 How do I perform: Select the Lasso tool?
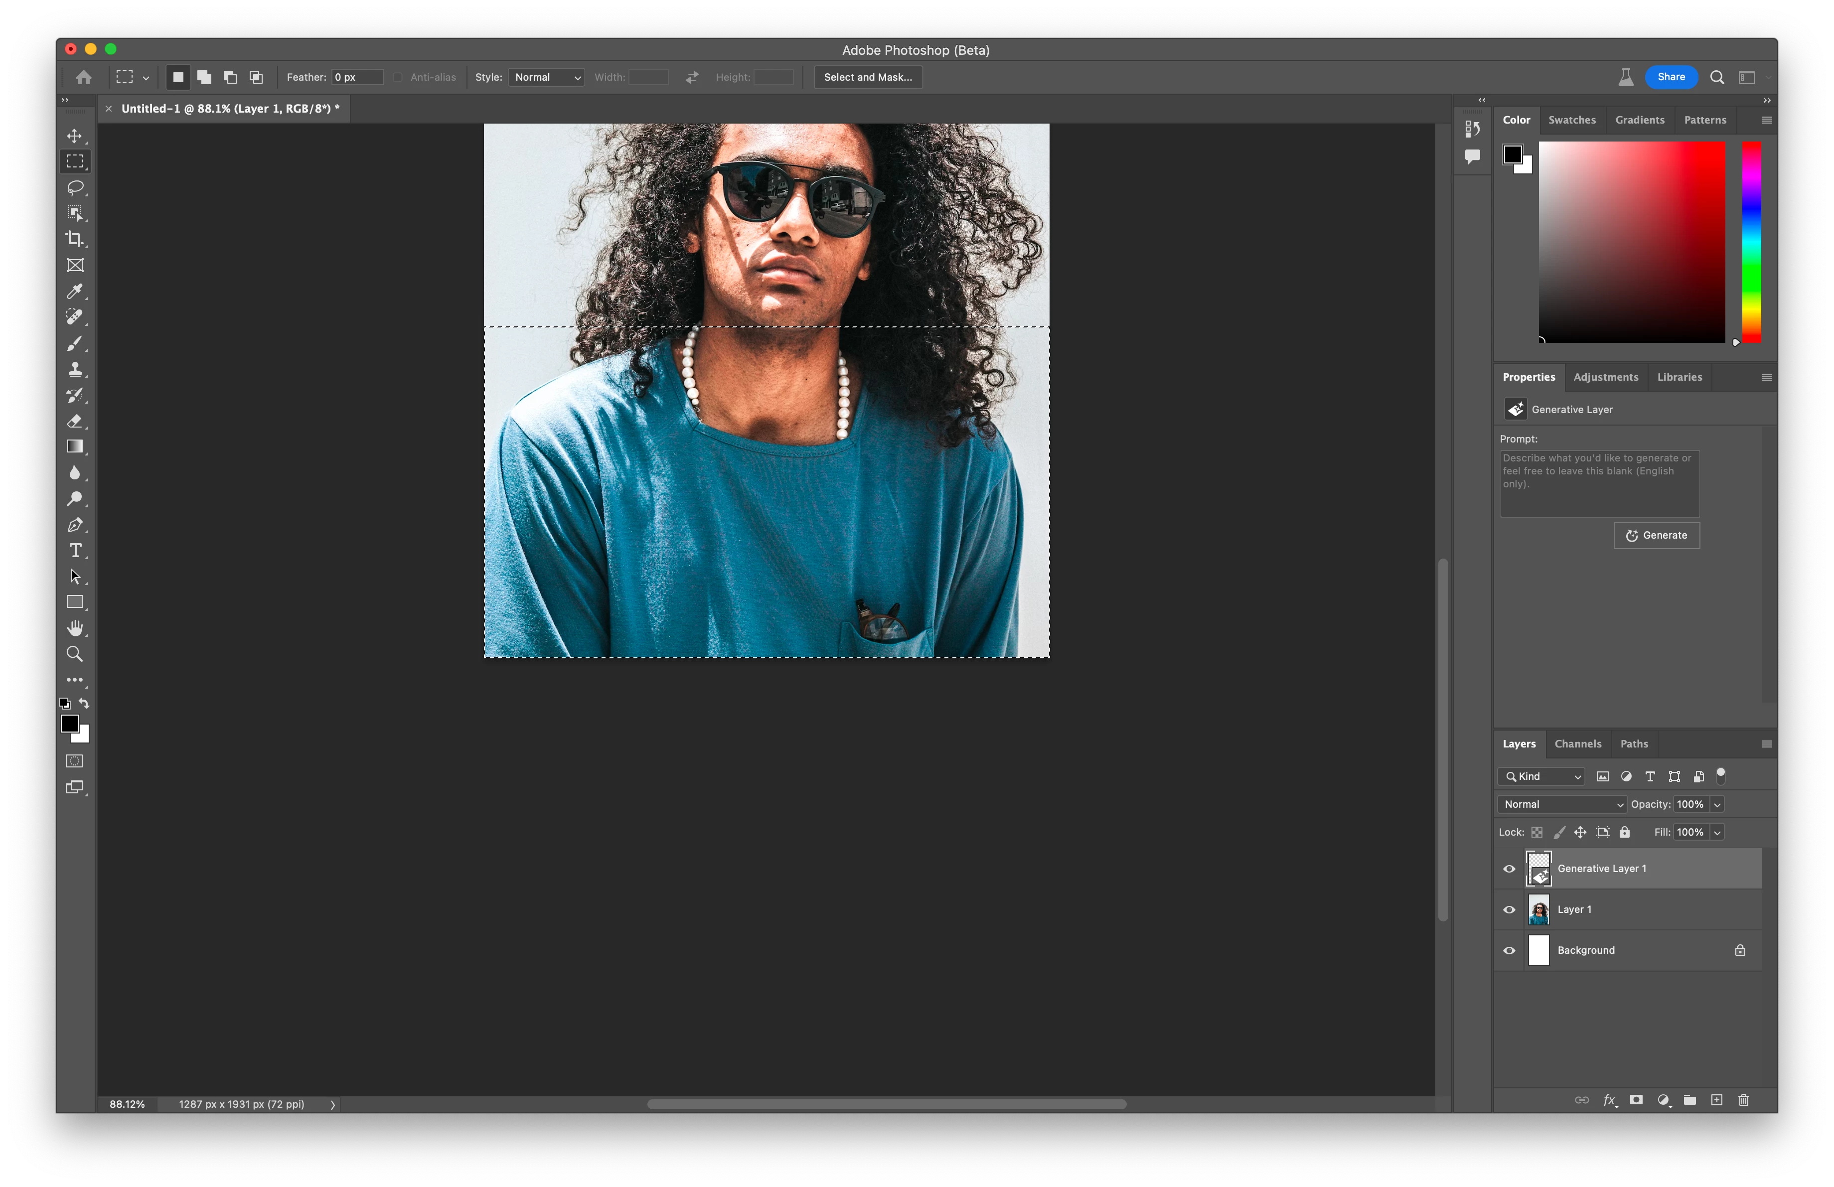click(x=75, y=188)
